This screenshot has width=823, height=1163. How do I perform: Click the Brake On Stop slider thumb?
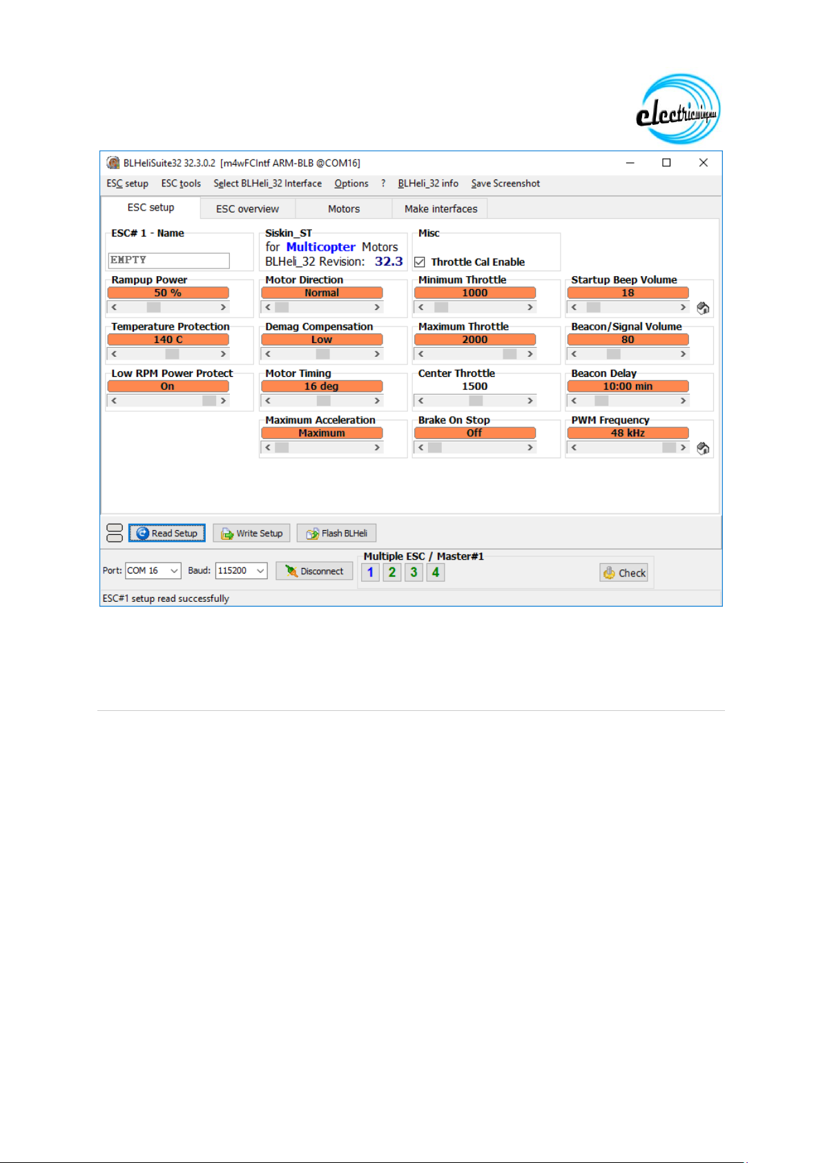(435, 448)
